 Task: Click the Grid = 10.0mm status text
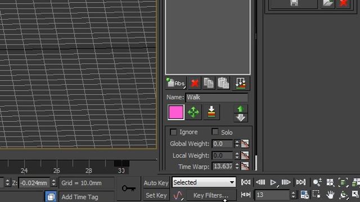(82, 183)
